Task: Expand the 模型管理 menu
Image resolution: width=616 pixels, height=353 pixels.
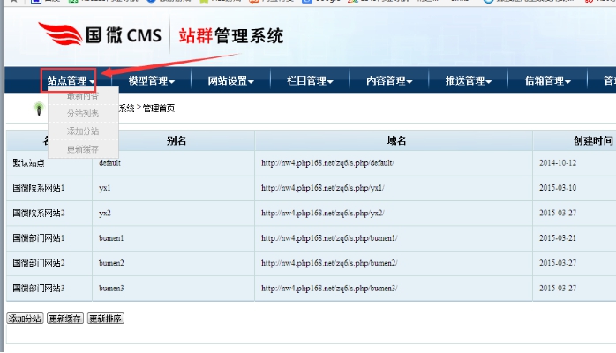Action: [151, 81]
